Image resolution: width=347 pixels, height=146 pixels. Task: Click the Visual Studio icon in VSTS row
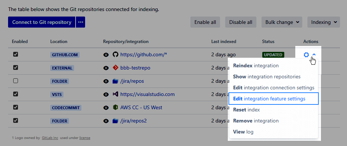tap(115, 94)
